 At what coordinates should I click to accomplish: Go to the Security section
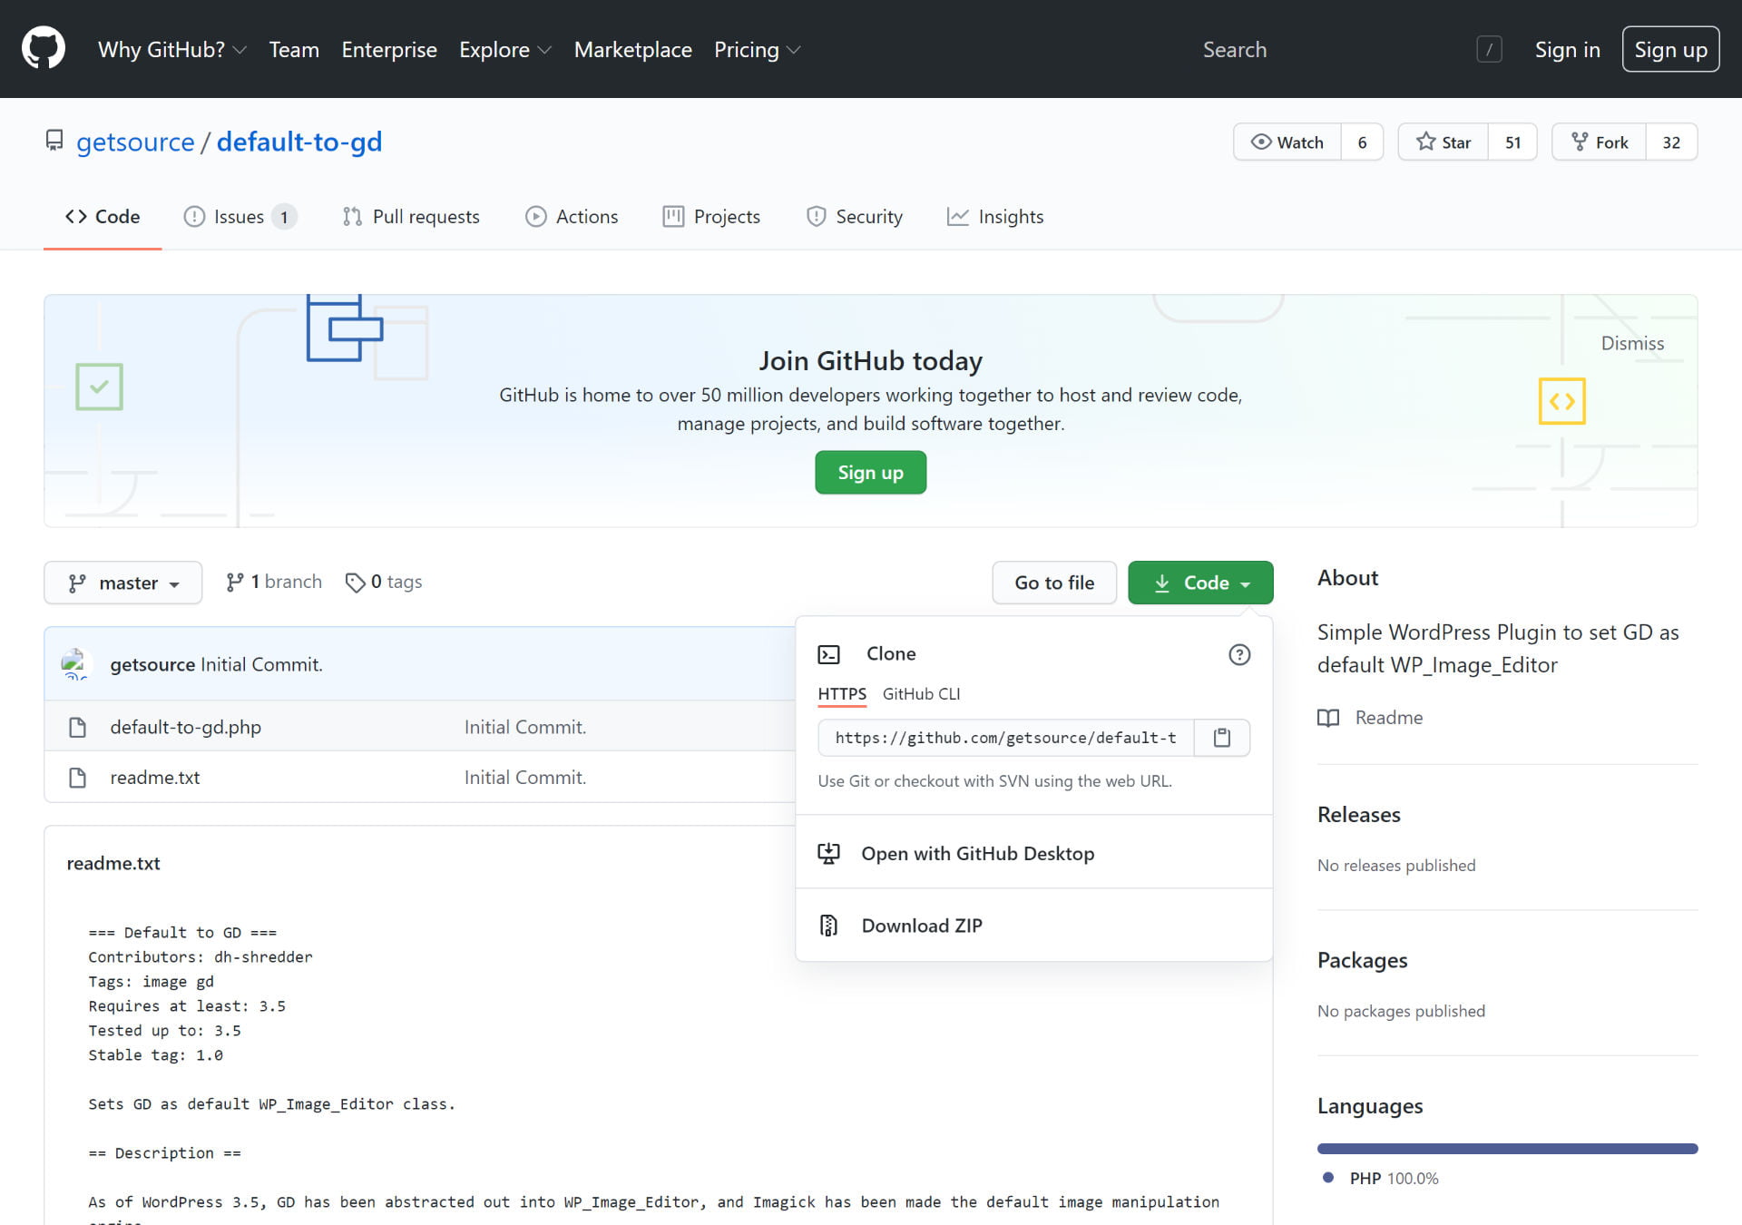pos(854,216)
